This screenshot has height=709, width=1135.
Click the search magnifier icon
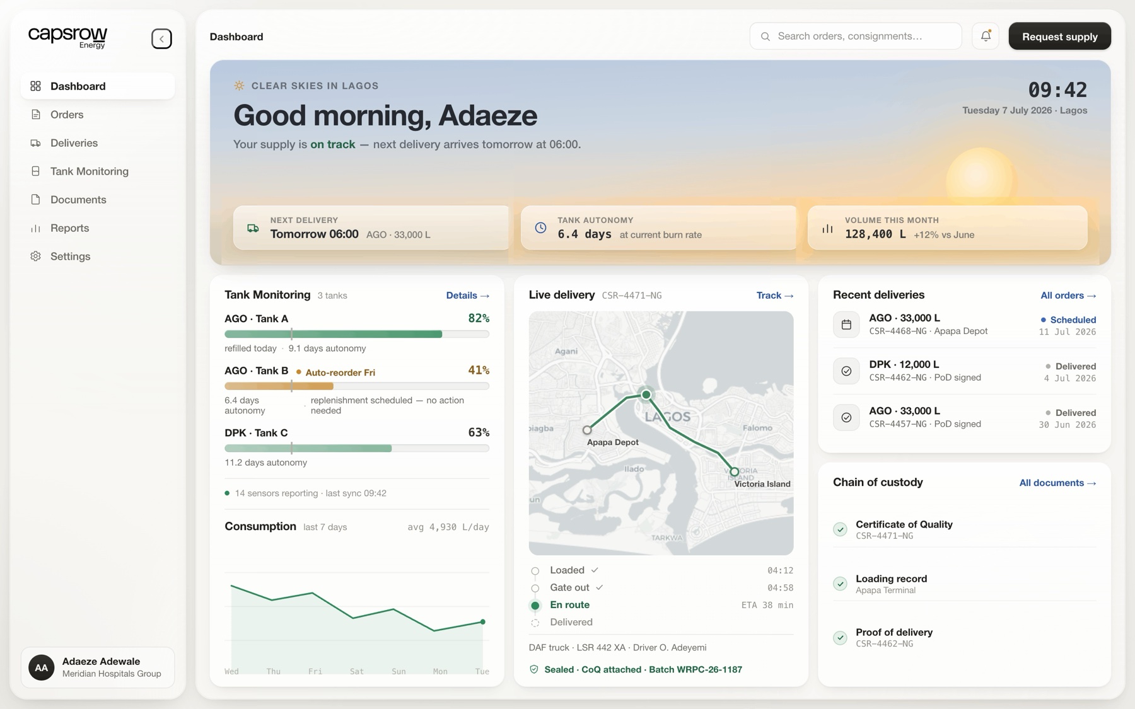click(765, 37)
